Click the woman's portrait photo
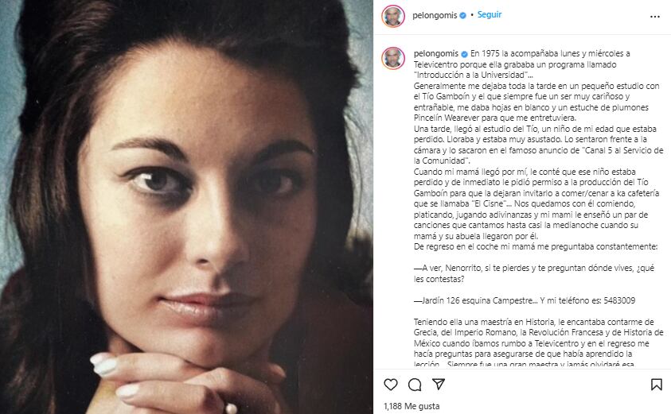This screenshot has width=671, height=414. [186, 207]
